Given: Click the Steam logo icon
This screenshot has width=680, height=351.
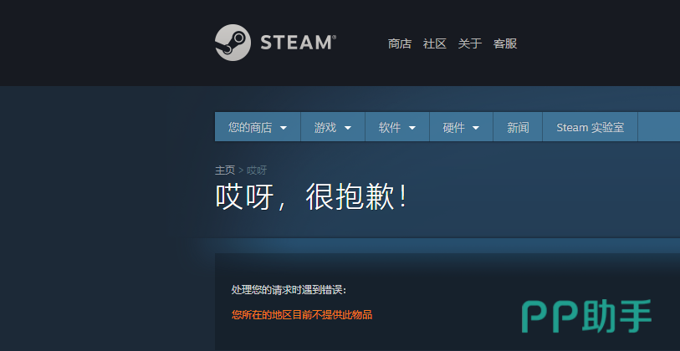Looking at the screenshot, I should coord(233,42).
